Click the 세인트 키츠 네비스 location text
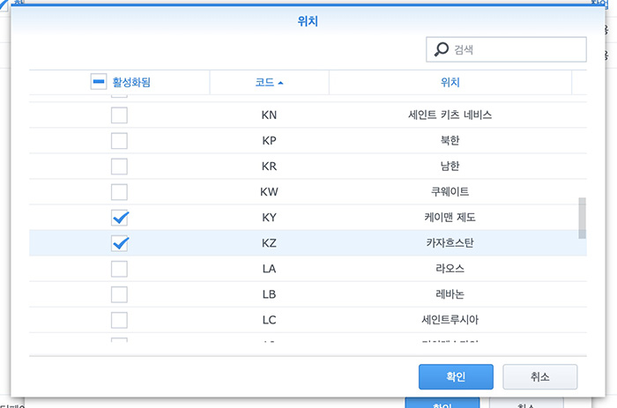Viewport: 617px width, 408px height. tap(450, 115)
